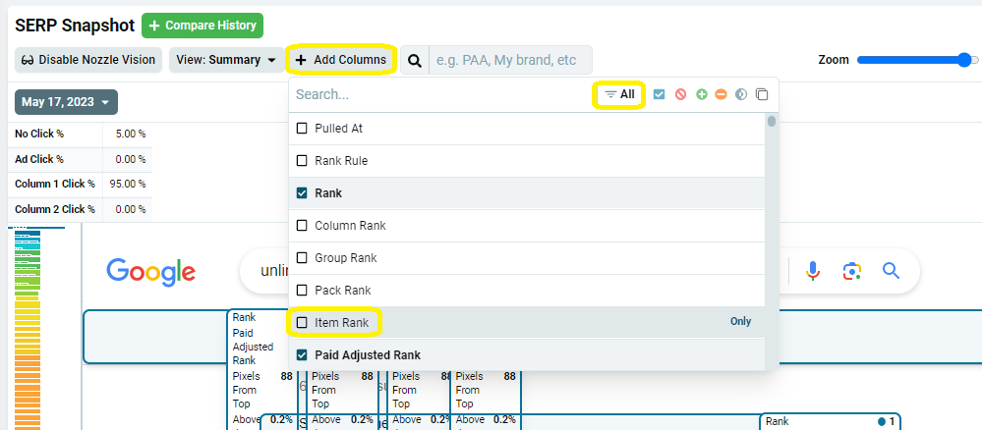Click the magnifier icon beside the search box
The height and width of the screenshot is (430, 982).
click(415, 60)
